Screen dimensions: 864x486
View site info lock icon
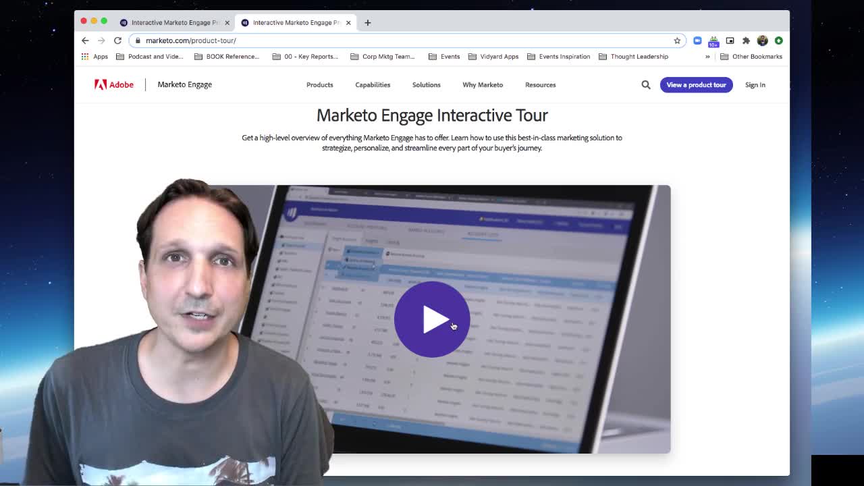[138, 40]
